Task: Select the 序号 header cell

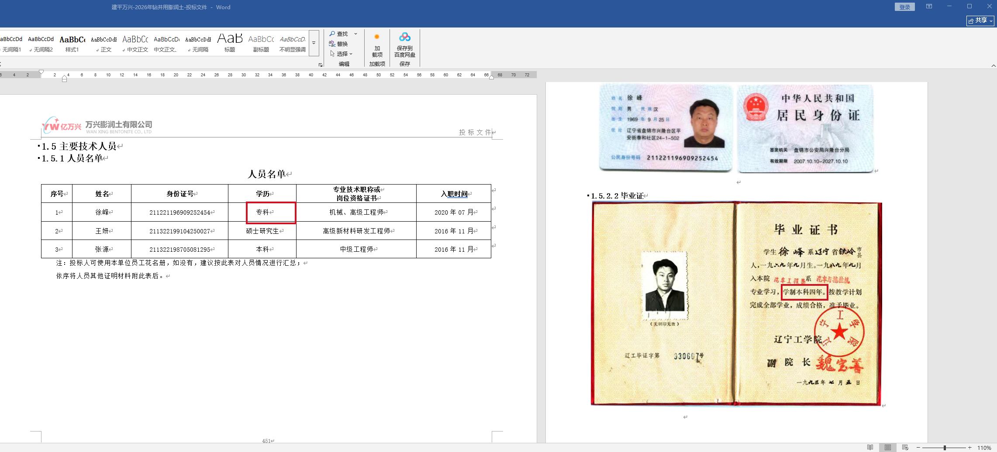Action: pos(57,194)
